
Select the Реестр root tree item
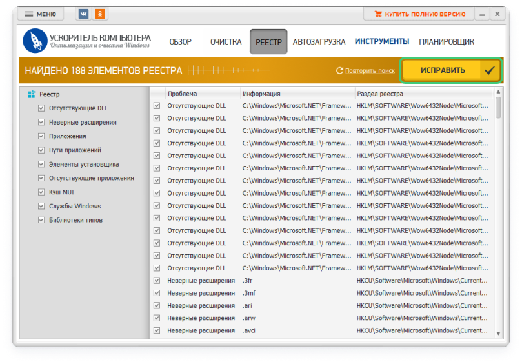(50, 94)
